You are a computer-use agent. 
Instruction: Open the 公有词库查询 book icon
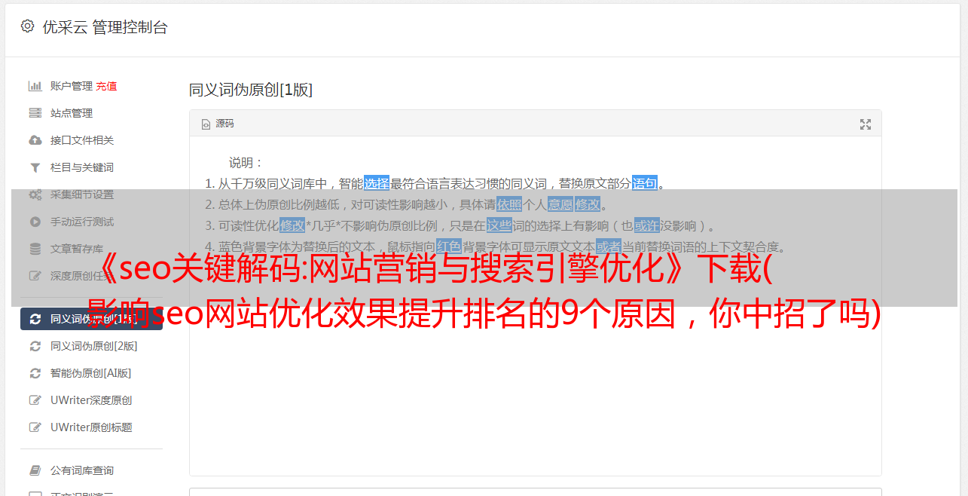tap(35, 470)
